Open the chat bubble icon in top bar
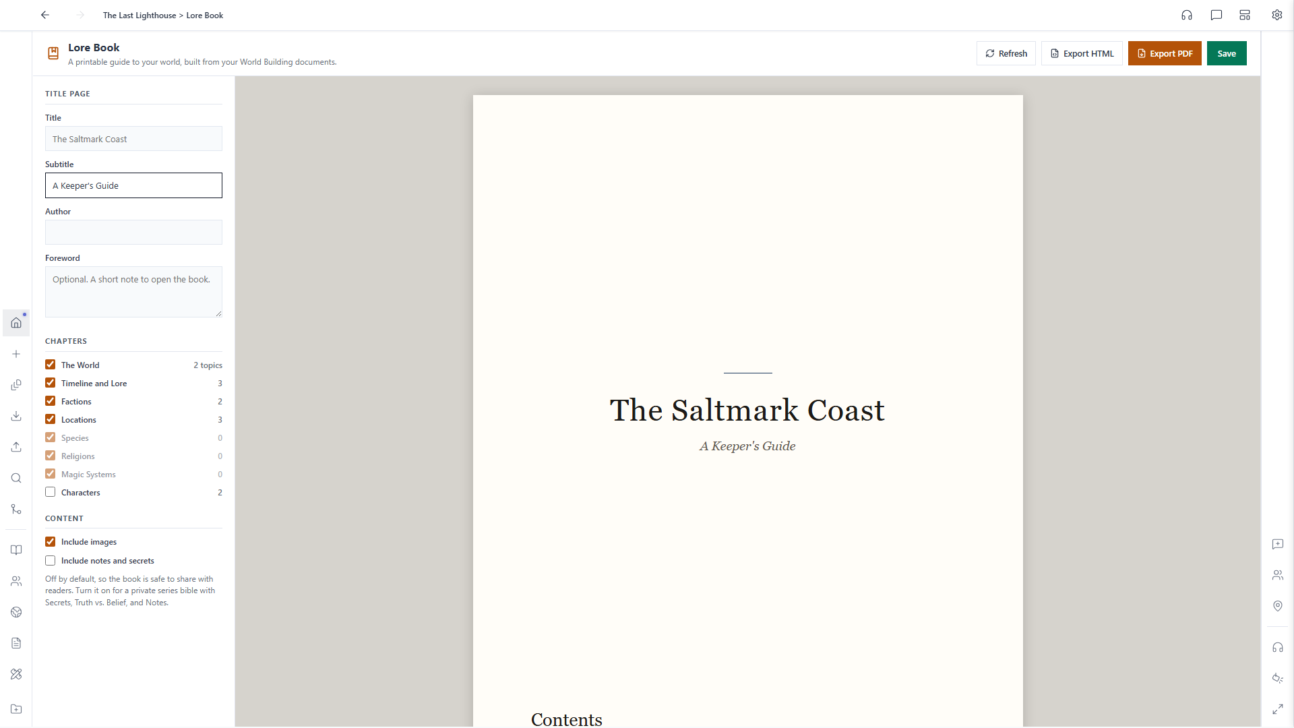This screenshot has height=728, width=1294. click(1216, 15)
